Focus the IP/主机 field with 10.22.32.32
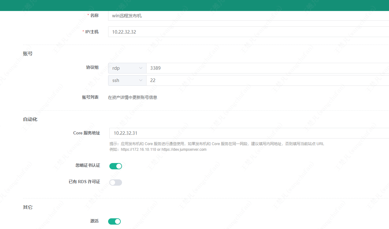The image size is (389, 229). (248, 32)
